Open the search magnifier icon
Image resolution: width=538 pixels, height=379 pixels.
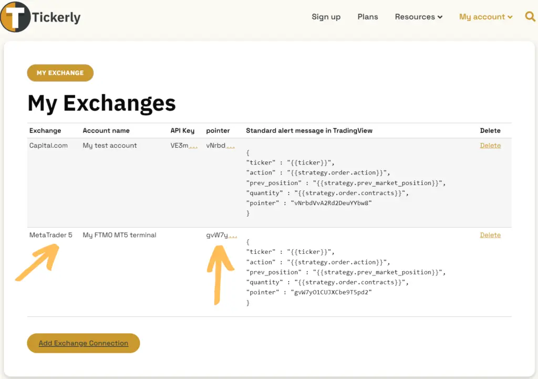tap(530, 16)
